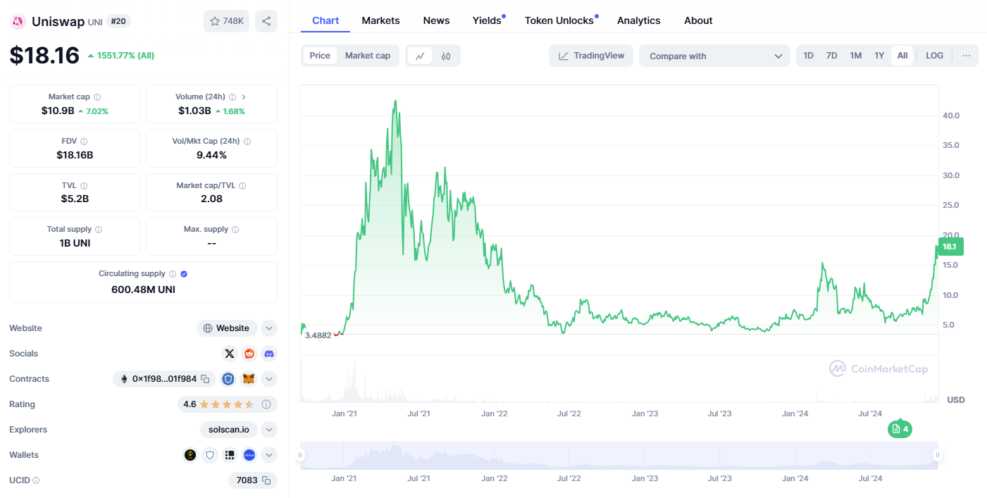Select 7D time range

(831, 56)
